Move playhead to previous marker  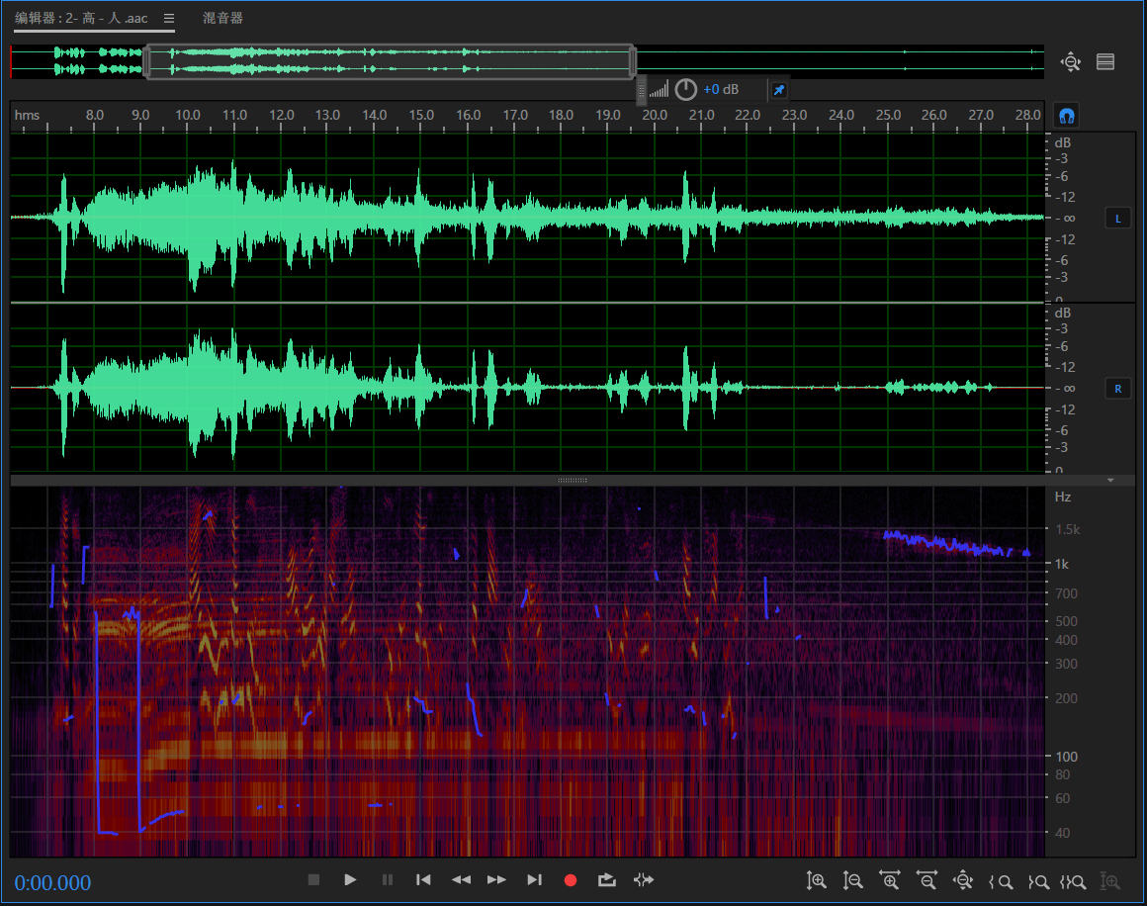[423, 879]
